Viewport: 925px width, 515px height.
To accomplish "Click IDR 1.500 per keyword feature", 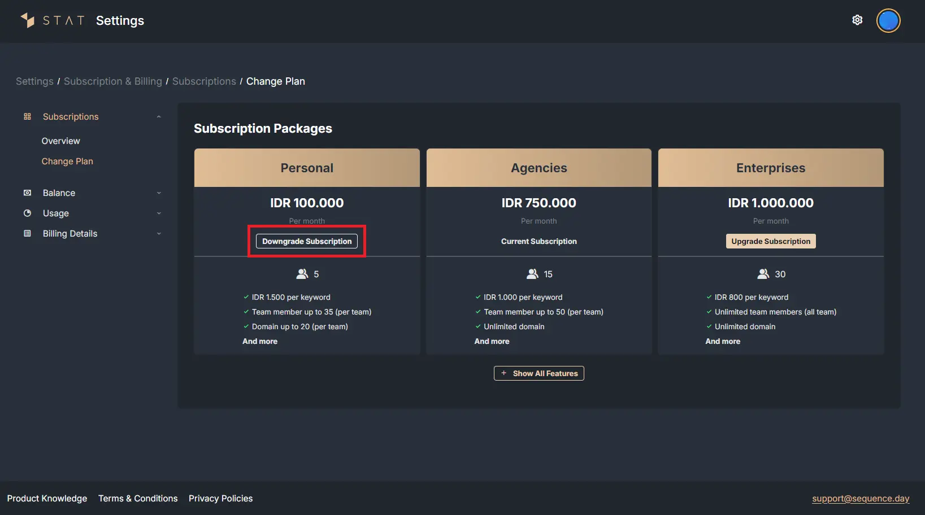I will [x=291, y=297].
